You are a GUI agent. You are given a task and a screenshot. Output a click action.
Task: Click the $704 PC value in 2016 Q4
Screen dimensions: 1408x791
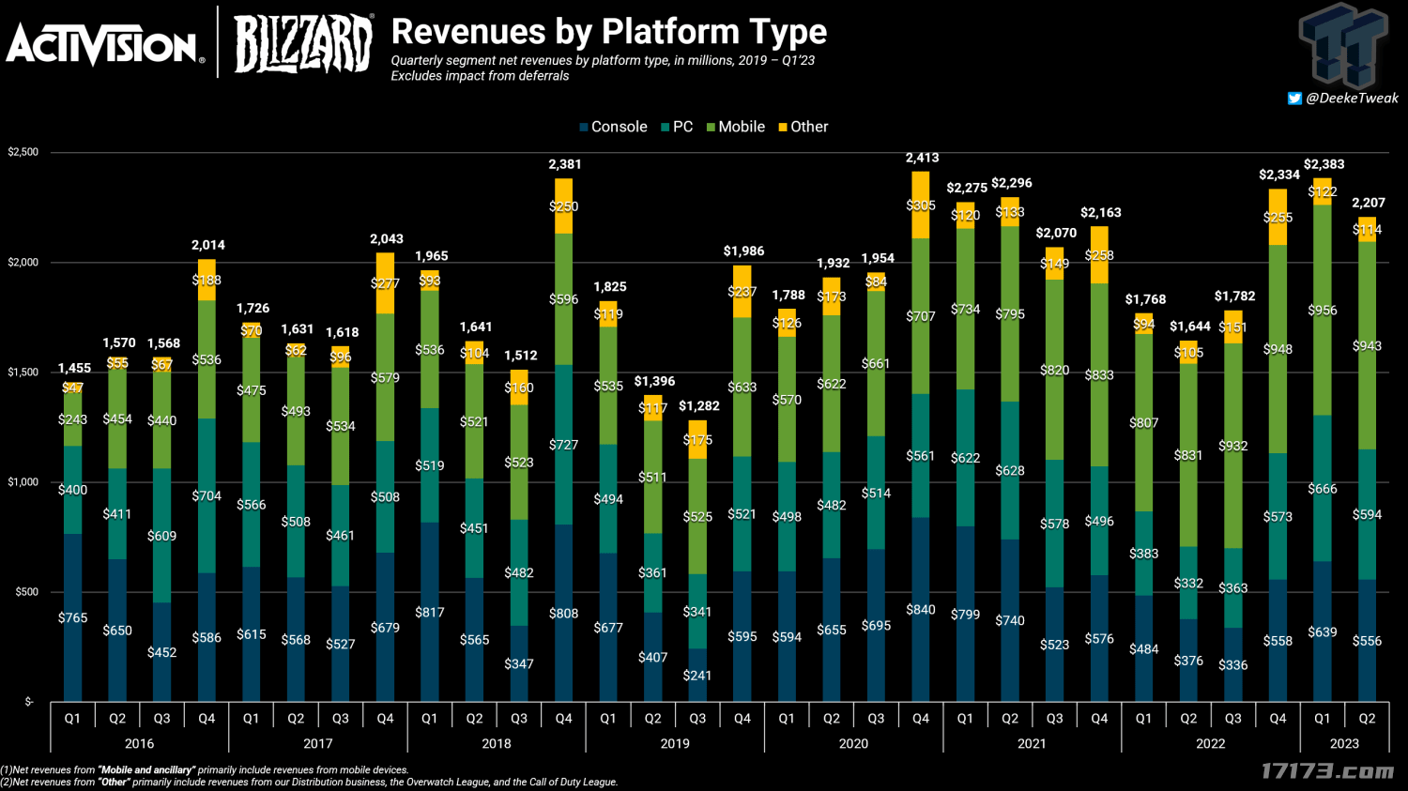coord(207,495)
